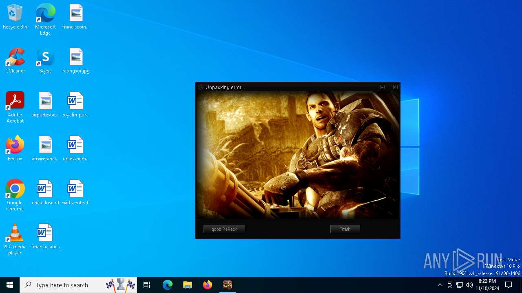Open the Recycle Bin desktop icon
The width and height of the screenshot is (522, 293).
(x=15, y=17)
